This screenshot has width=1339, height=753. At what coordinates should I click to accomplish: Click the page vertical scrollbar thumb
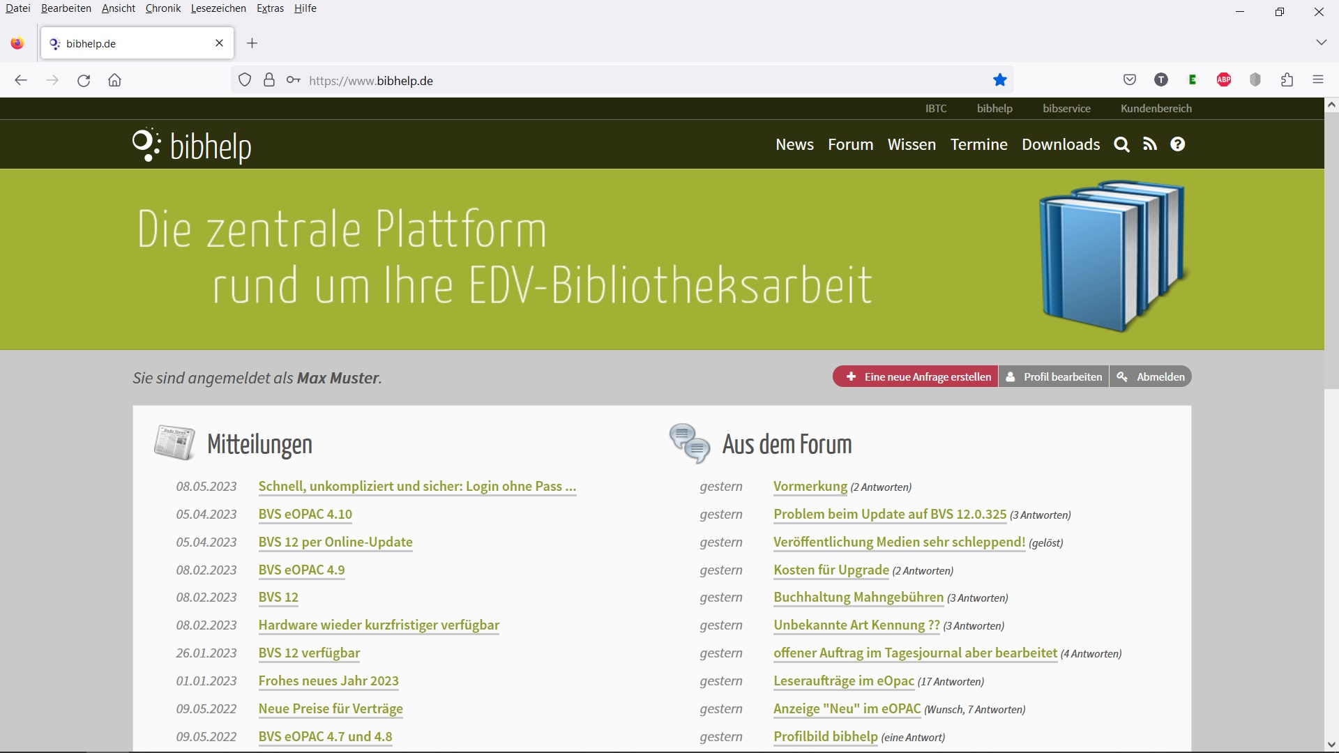coord(1331,251)
